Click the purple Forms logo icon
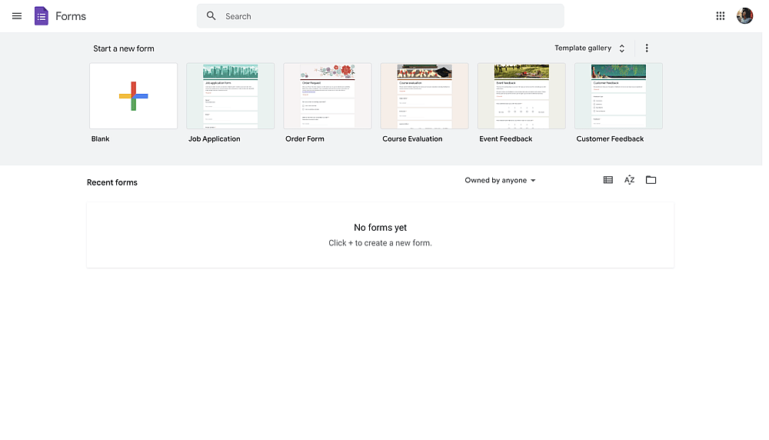Image resolution: width=769 pixels, height=440 pixels. [42, 16]
